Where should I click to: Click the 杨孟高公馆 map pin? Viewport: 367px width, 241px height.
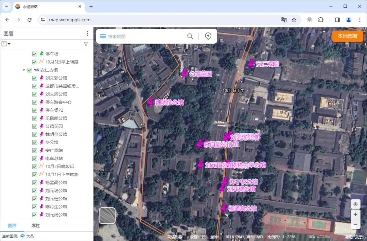click(224, 207)
